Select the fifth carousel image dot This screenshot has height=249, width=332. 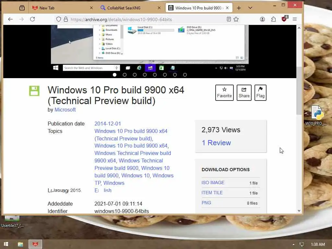155,75
